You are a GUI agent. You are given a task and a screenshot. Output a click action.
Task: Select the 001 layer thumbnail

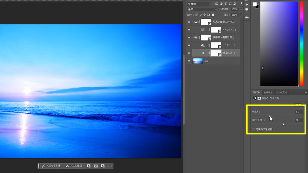(198, 61)
